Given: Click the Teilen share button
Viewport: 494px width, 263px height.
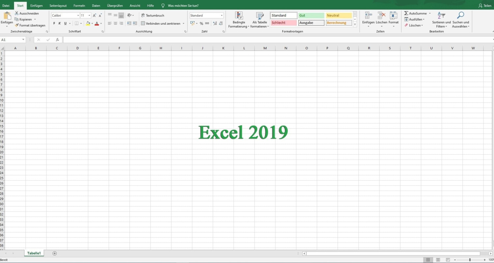Looking at the screenshot, I should click(485, 6).
